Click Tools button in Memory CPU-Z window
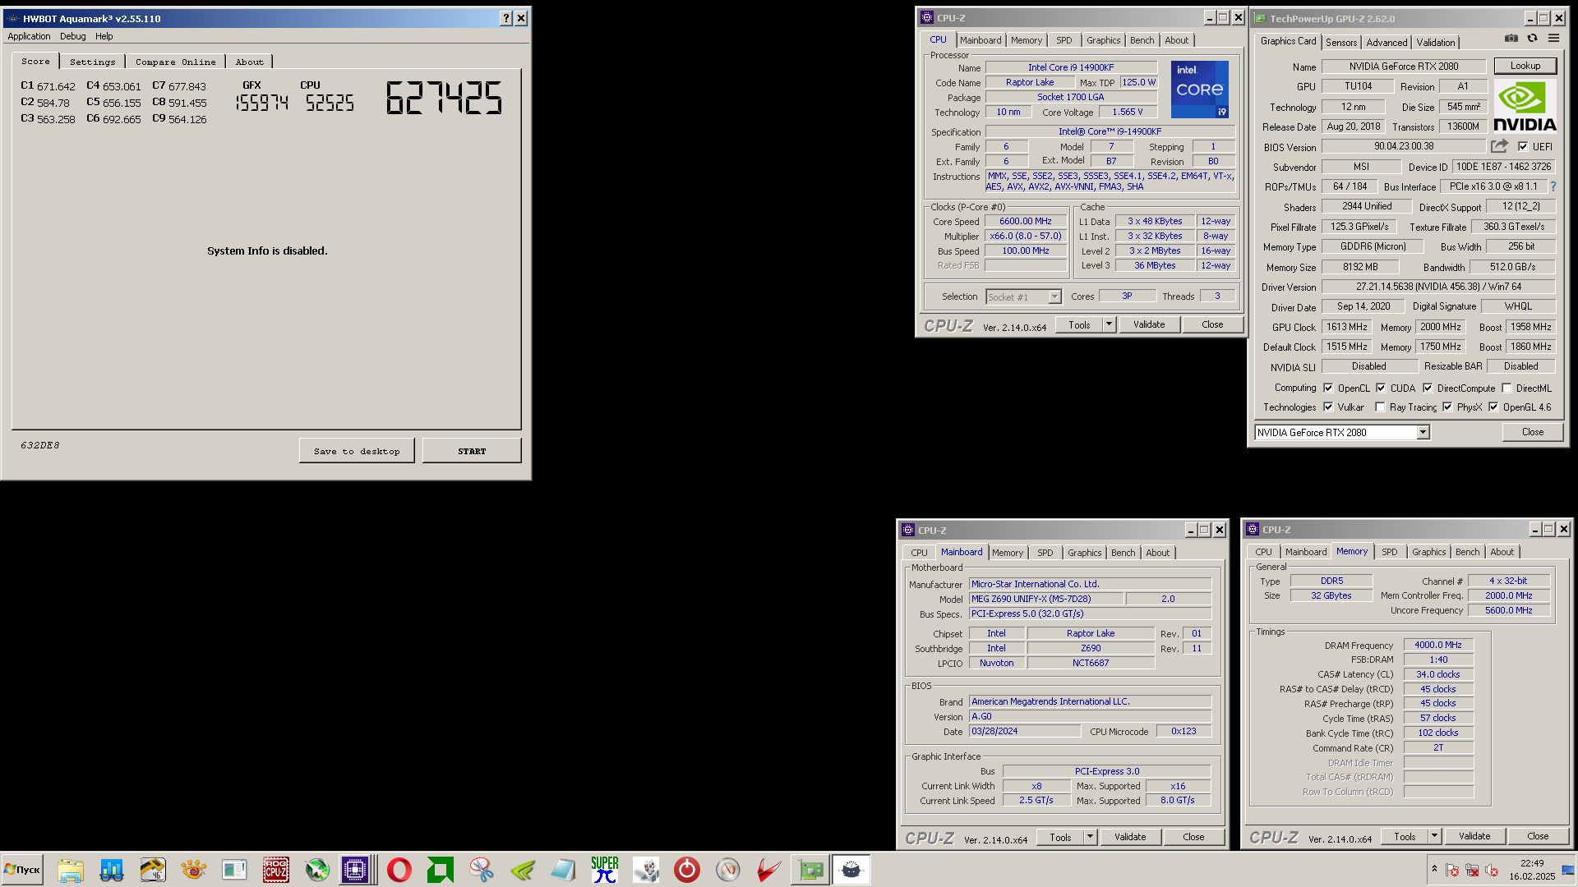 click(1405, 837)
